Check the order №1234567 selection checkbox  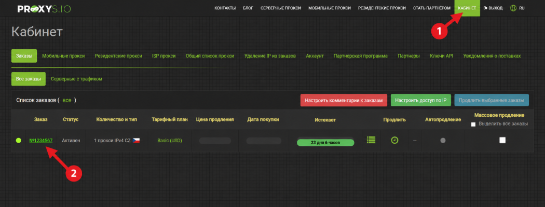[x=502, y=140]
